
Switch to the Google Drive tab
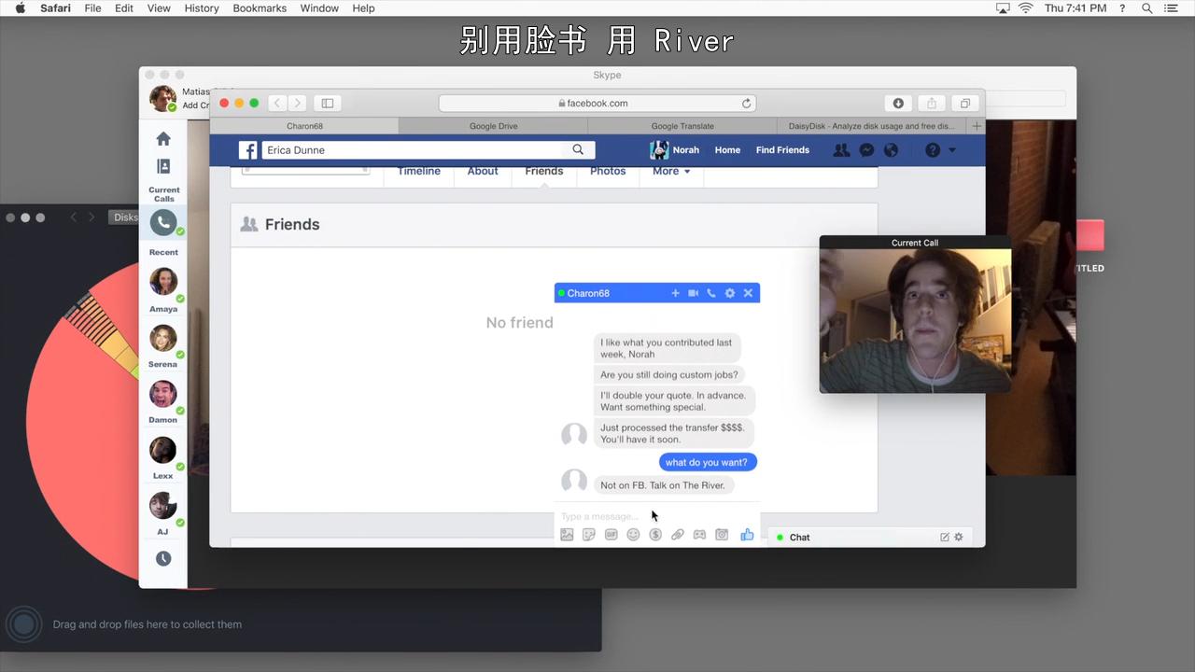(x=493, y=126)
